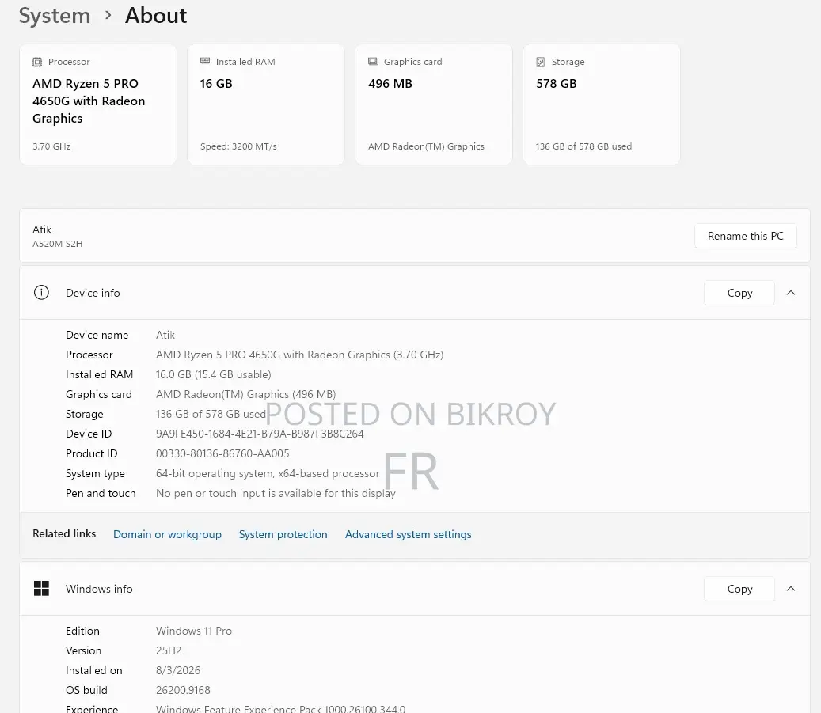
Task: Click the About page heading
Action: (x=156, y=16)
